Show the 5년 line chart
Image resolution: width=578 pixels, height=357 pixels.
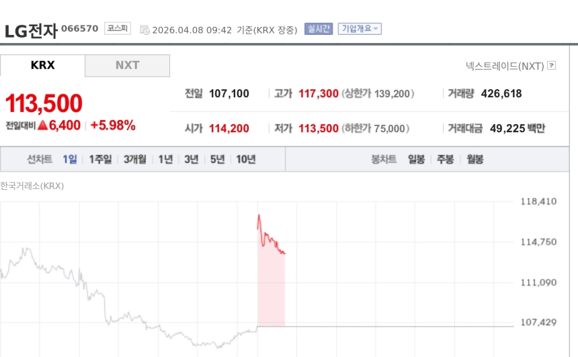217,160
